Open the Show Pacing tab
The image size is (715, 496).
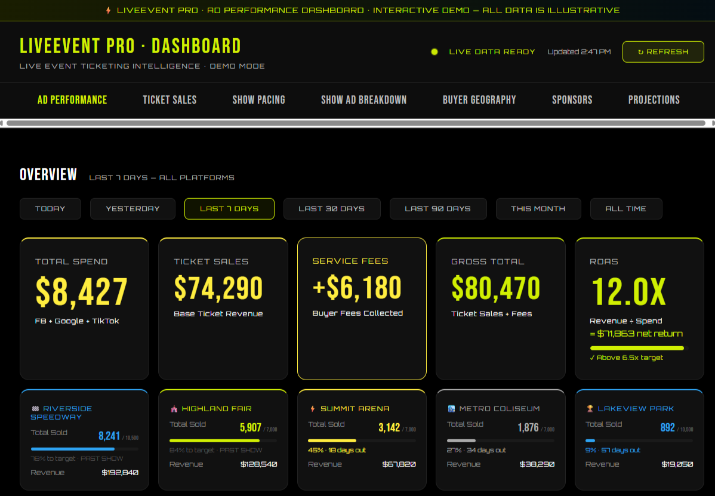(x=258, y=100)
